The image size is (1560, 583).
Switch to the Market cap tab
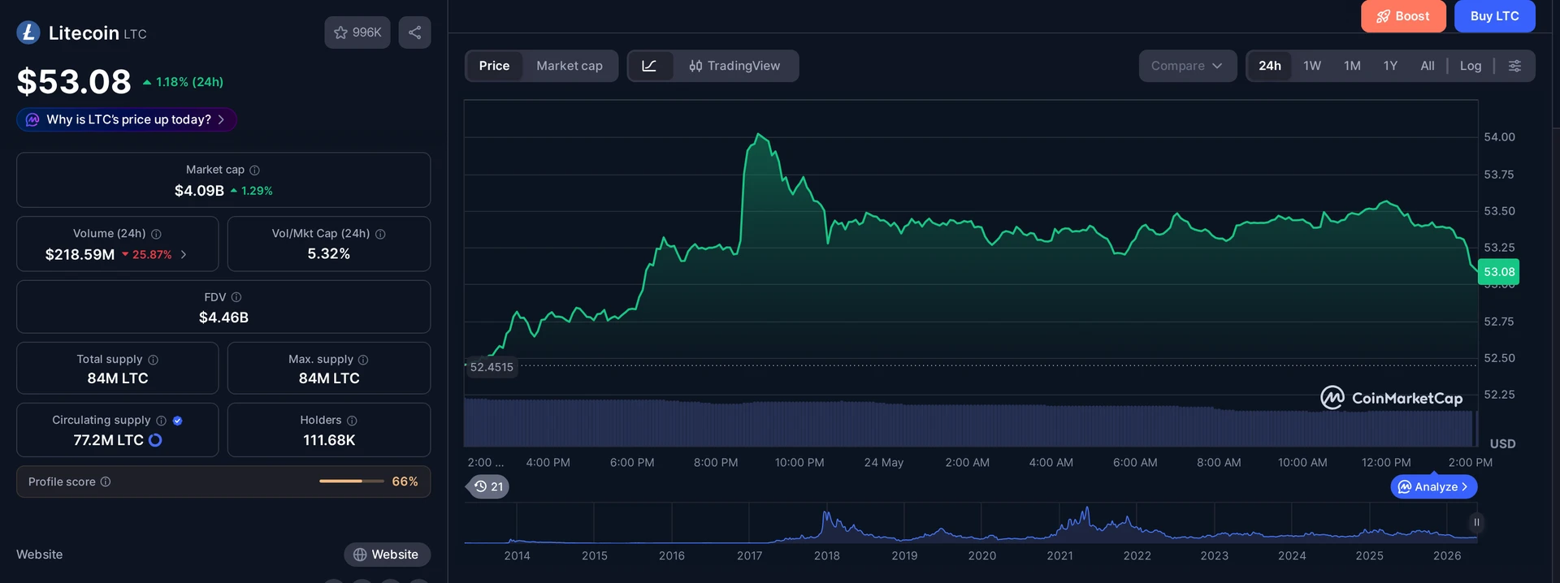pyautogui.click(x=570, y=66)
